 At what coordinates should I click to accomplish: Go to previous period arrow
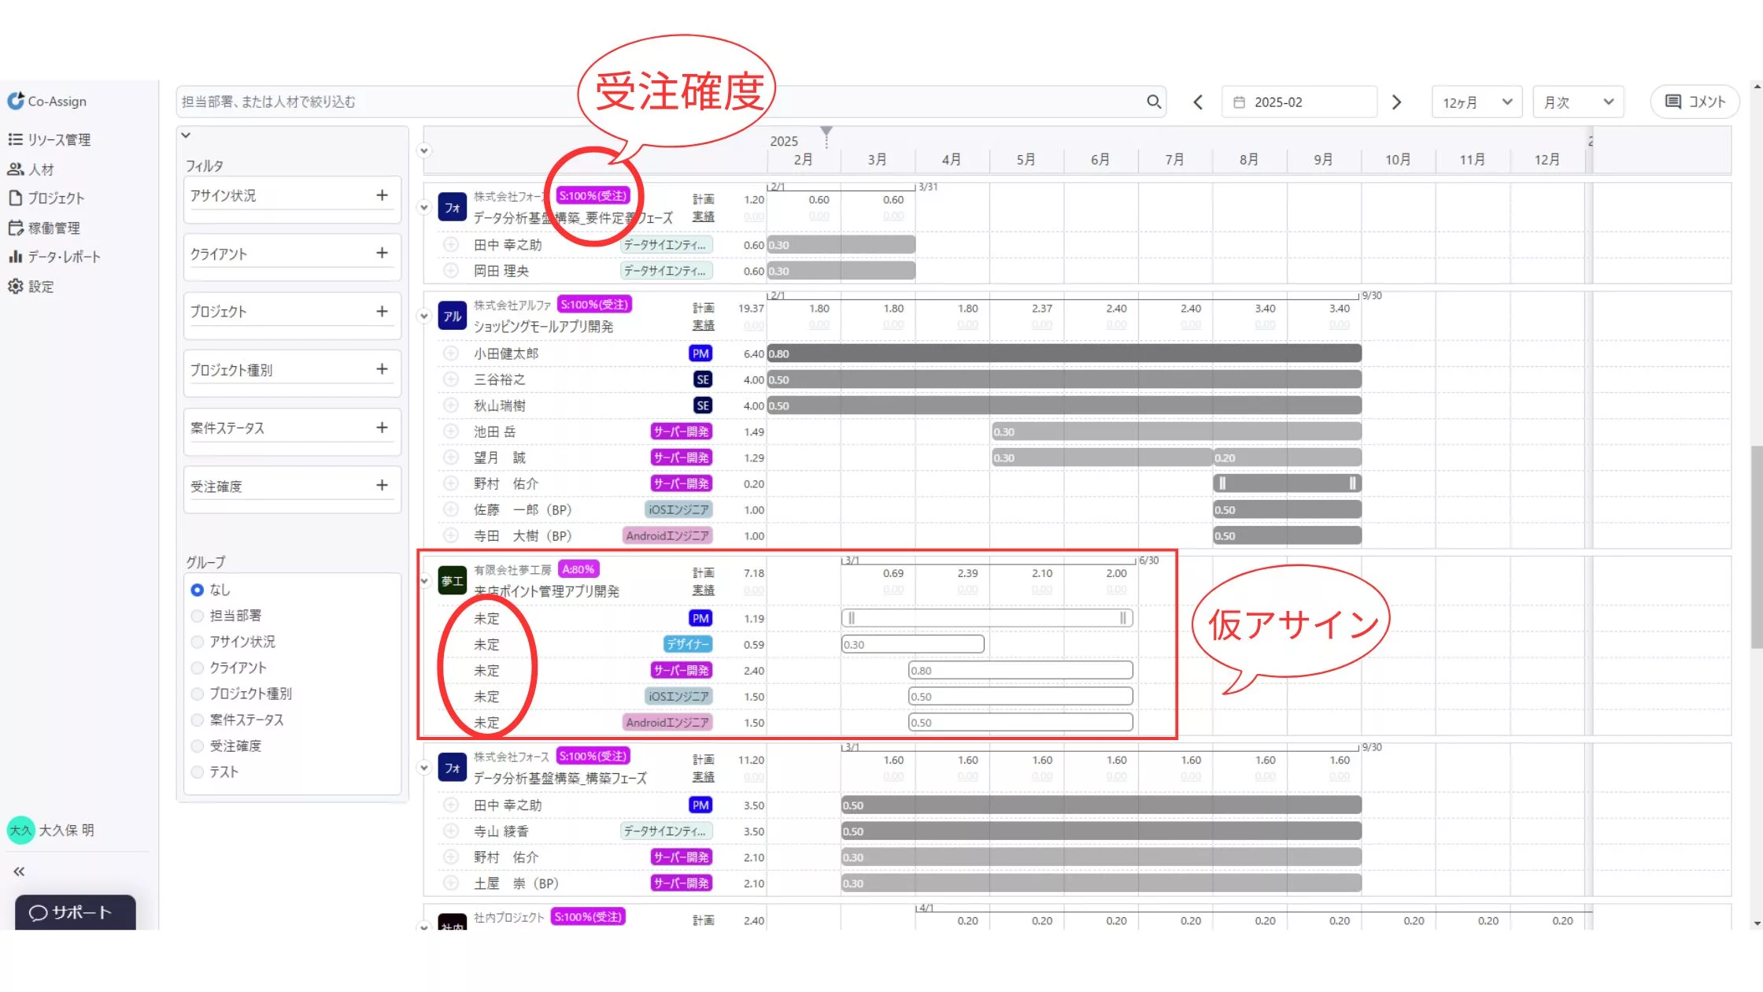tap(1198, 102)
